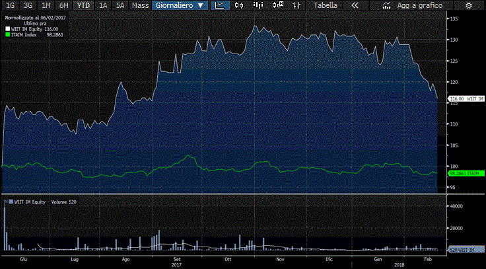
Task: Select the YTD time range
Action: pos(83,5)
